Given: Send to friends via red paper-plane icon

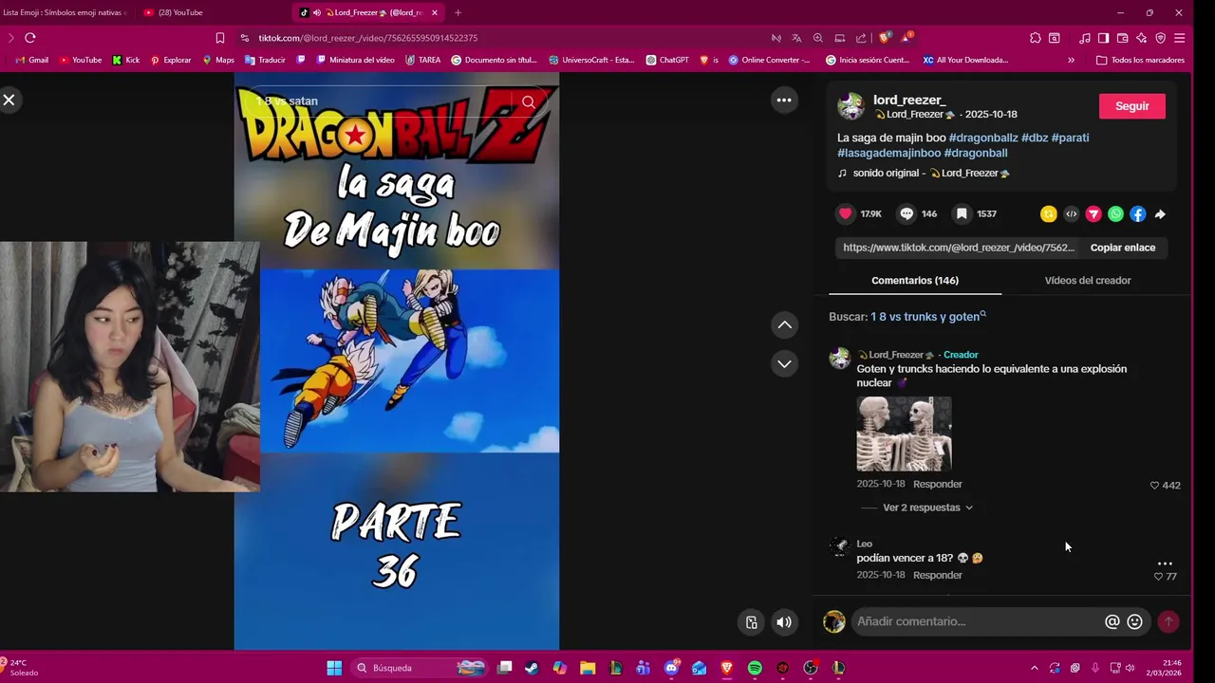Looking at the screenshot, I should click(x=1093, y=214).
